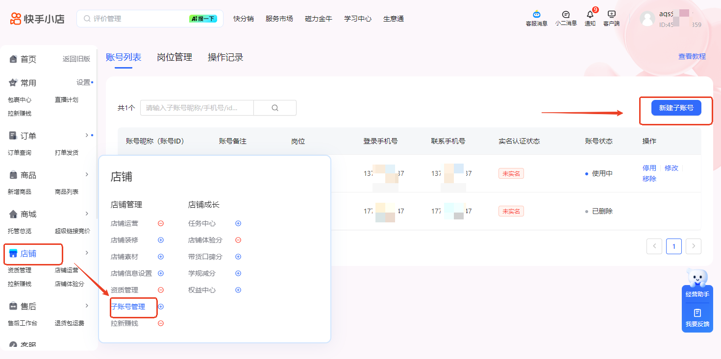The width and height of the screenshot is (721, 359).
Task: Expand the 商品 section chevron in the sidebar
Action: 87,174
